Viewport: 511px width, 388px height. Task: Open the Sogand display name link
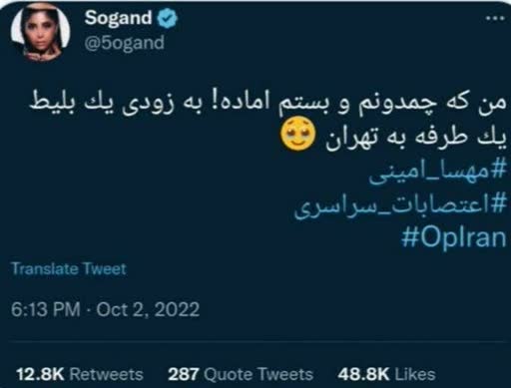[x=118, y=18]
